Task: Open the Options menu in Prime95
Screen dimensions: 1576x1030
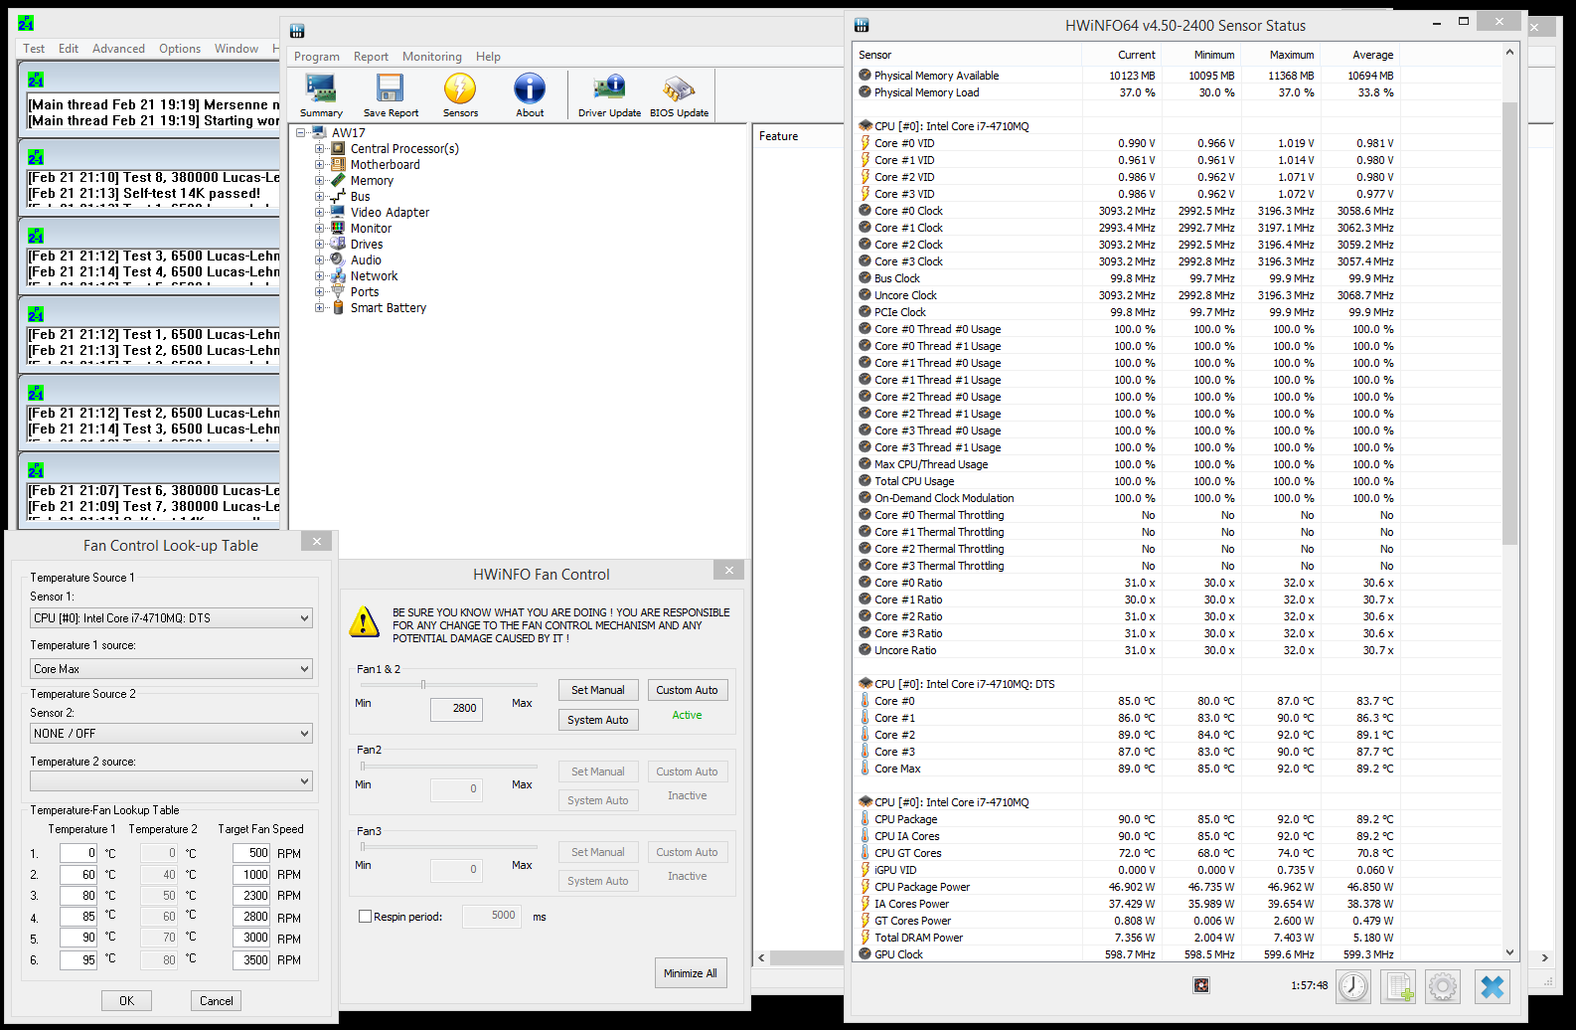Action: pyautogui.click(x=180, y=48)
